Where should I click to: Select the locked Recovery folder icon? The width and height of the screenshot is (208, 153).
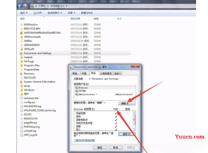click(x=21, y=73)
